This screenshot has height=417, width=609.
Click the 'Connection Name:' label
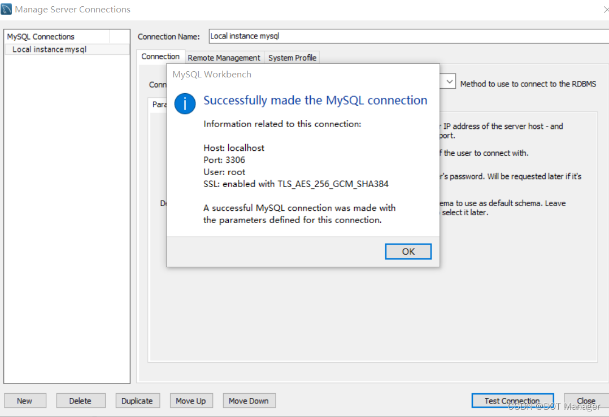[x=168, y=37]
